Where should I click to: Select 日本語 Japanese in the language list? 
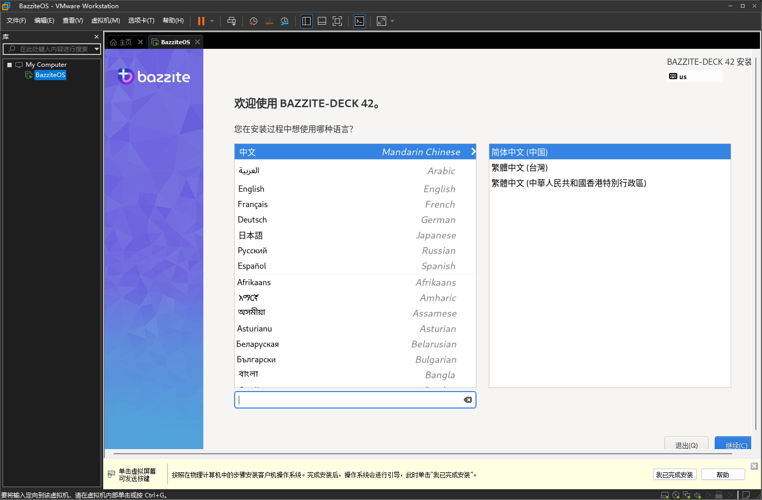[355, 235]
